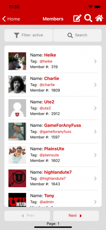
Task: Click the funnel filter icon
Action: (x=17, y=35)
